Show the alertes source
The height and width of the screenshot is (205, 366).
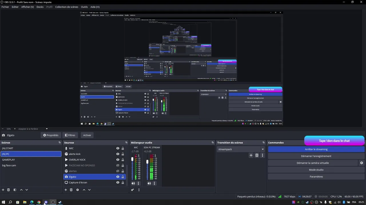pyautogui.click(x=118, y=171)
